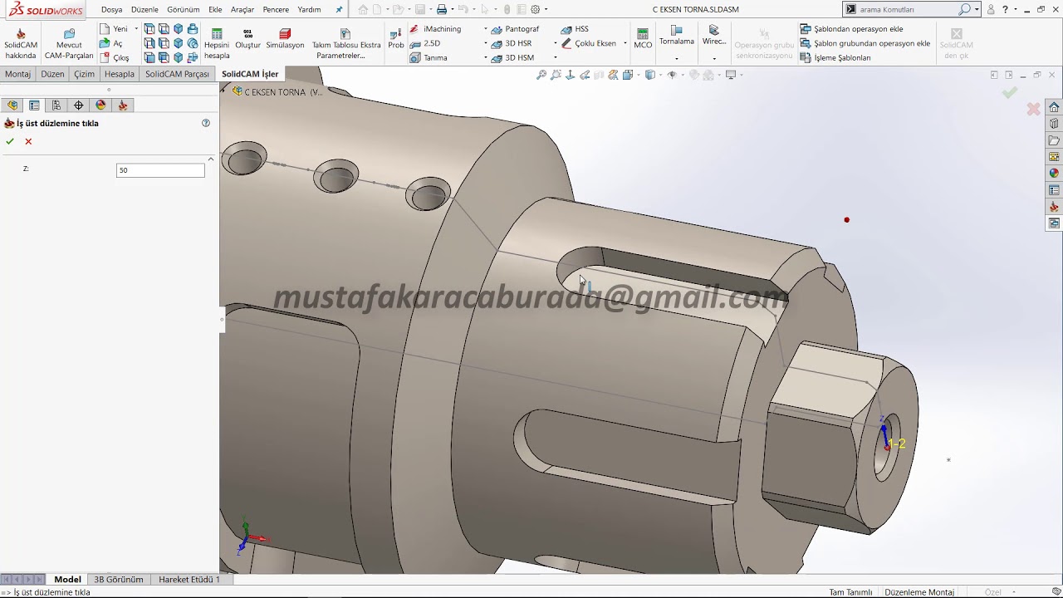Expand the Yeni dropdown arrow

136,29
